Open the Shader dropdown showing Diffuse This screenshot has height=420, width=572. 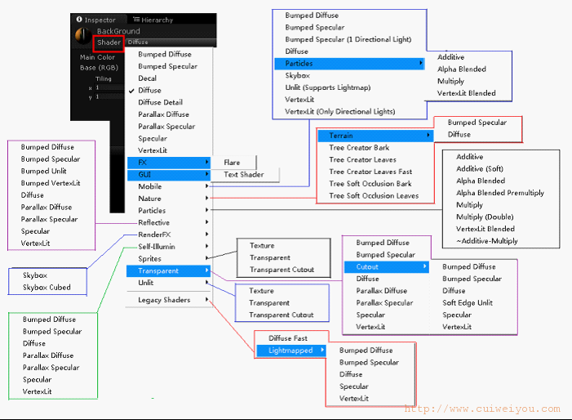click(171, 42)
